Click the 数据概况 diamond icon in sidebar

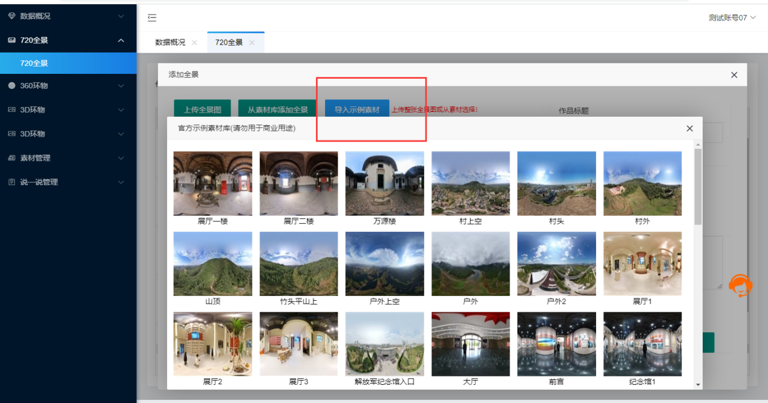(x=11, y=16)
